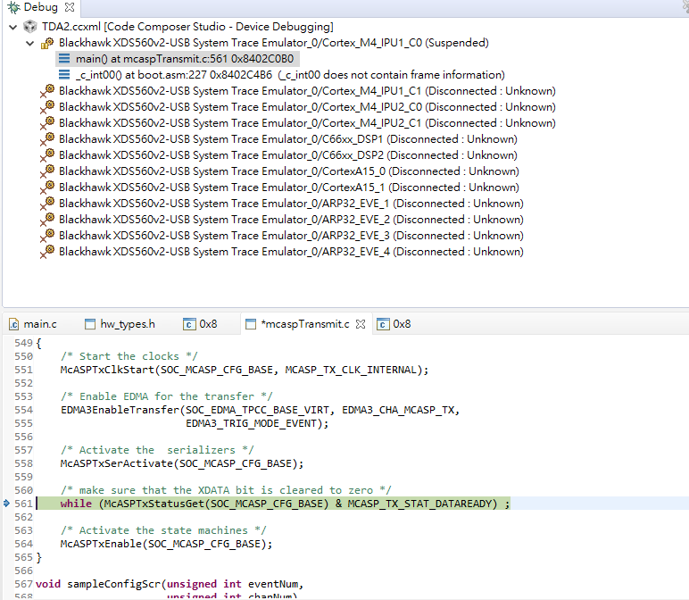Viewport: 689px width, 600px height.
Task: Click the TDA2.ccxml target configuration icon
Action: pyautogui.click(x=29, y=27)
